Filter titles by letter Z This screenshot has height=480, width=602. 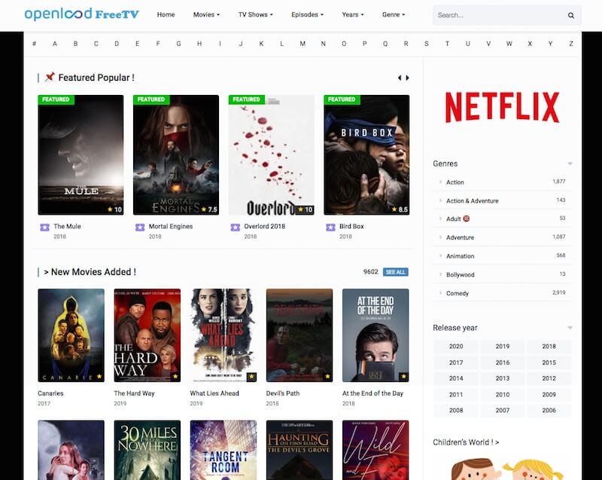(x=571, y=44)
